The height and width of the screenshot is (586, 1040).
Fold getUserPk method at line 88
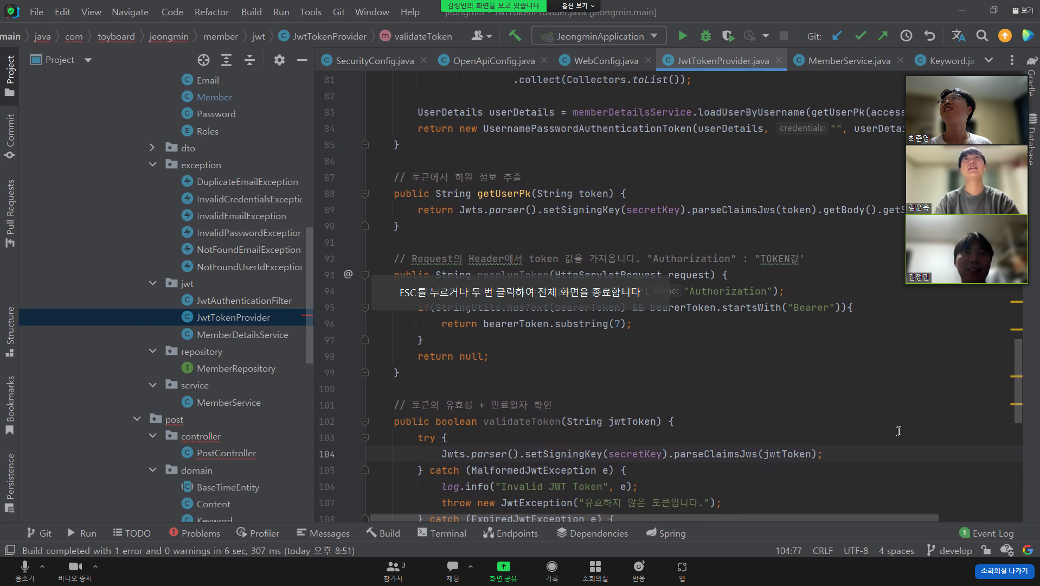[x=365, y=194]
